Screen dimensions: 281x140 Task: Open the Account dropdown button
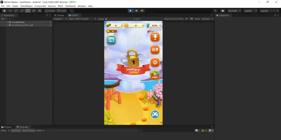[234, 11]
